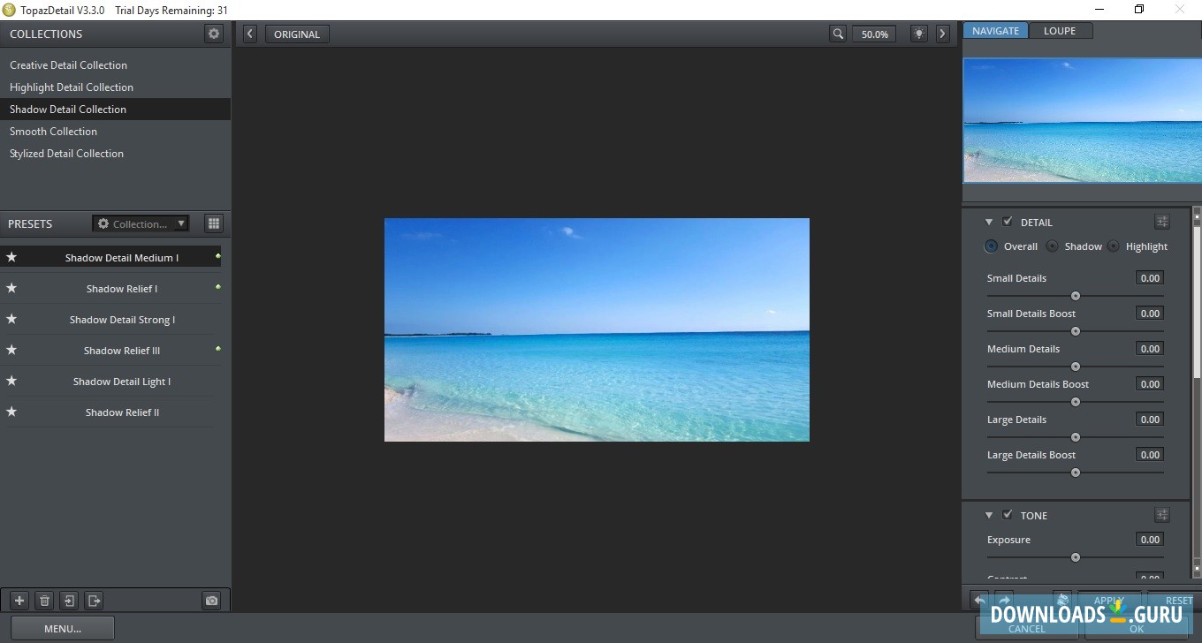Select the Shadow radio button
This screenshot has width=1202, height=643.
[x=1052, y=246]
